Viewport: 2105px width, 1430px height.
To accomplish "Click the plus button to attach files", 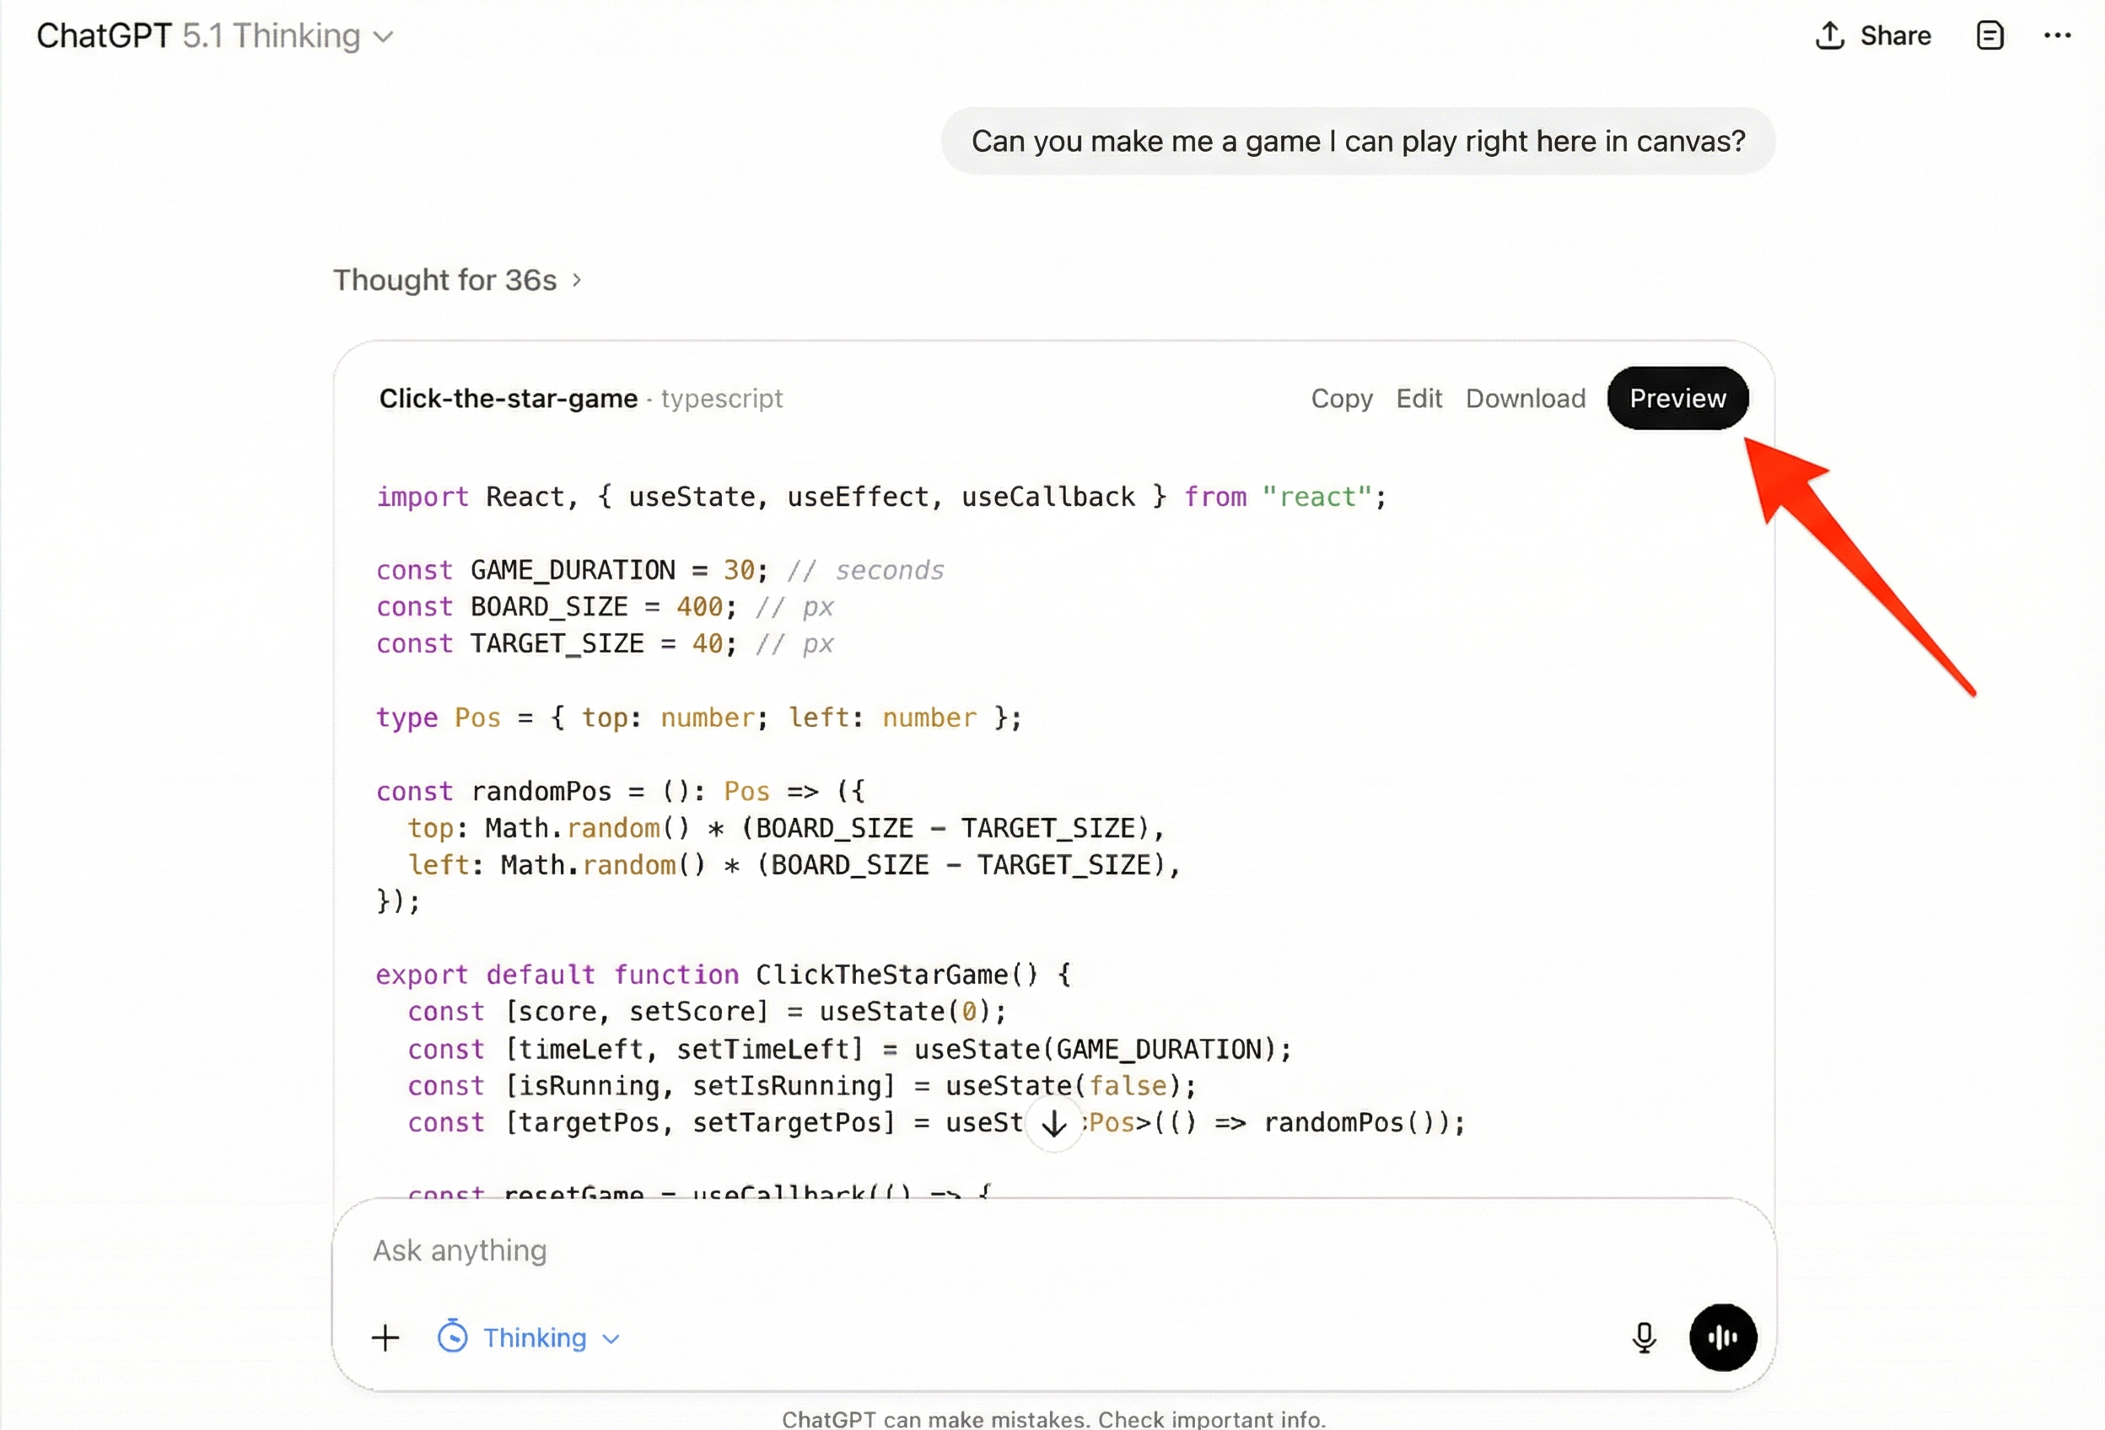I will point(385,1337).
